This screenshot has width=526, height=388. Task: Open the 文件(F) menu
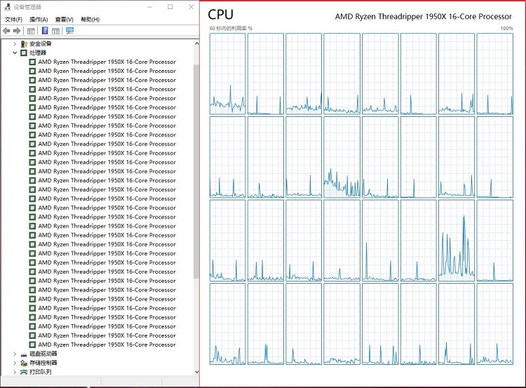pos(13,20)
